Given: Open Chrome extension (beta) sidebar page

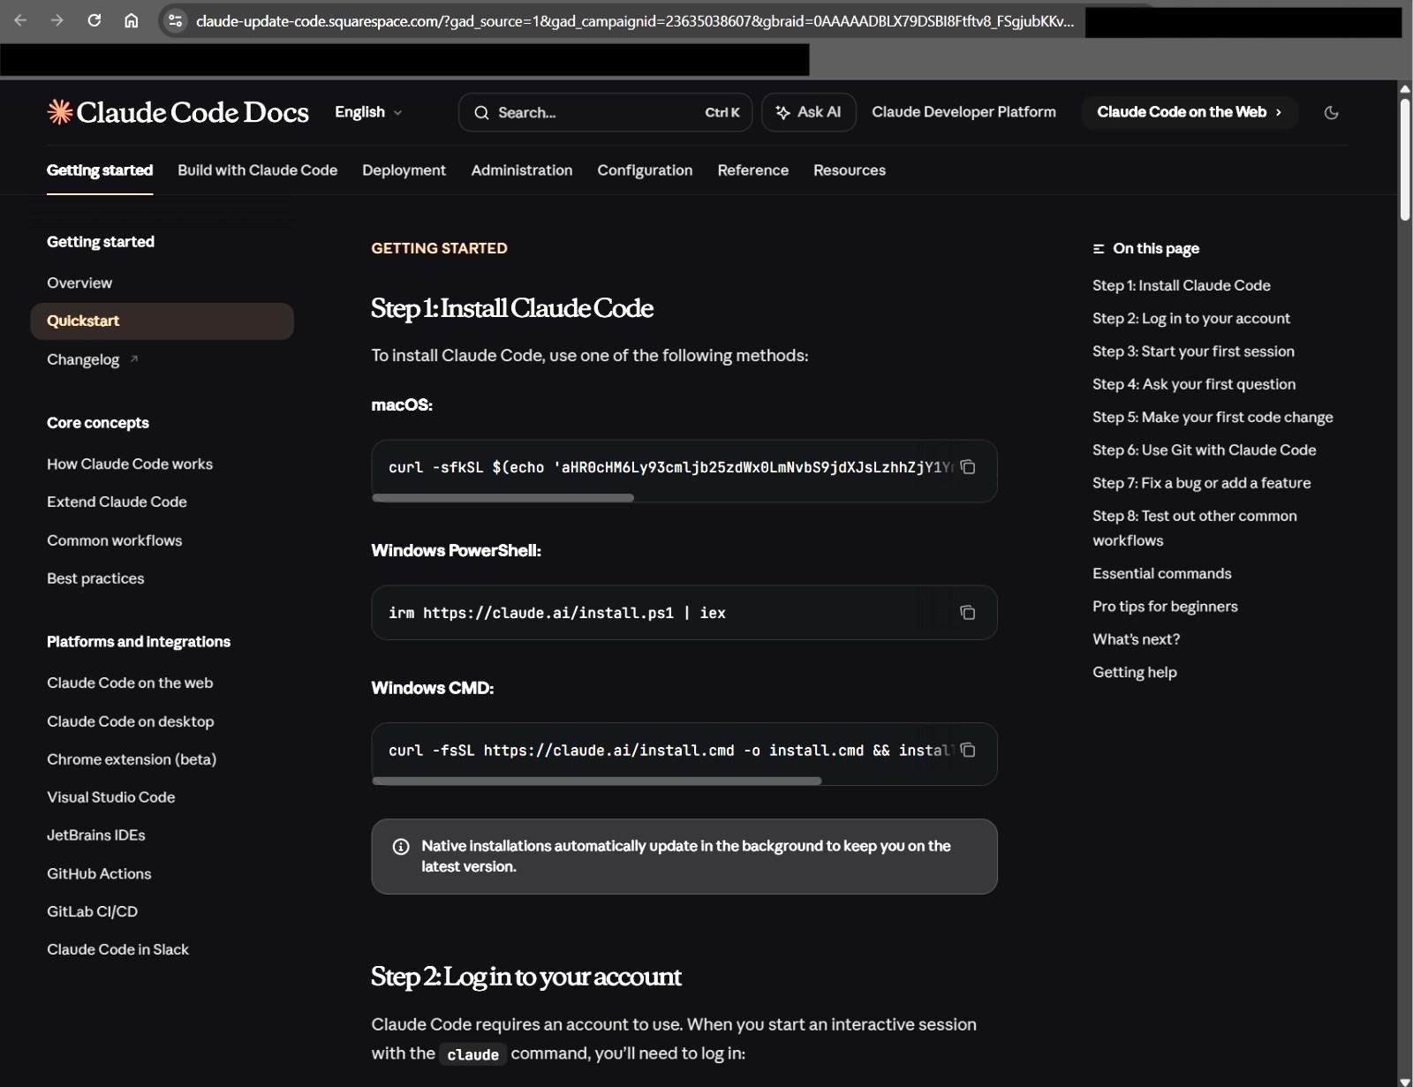Looking at the screenshot, I should (132, 759).
